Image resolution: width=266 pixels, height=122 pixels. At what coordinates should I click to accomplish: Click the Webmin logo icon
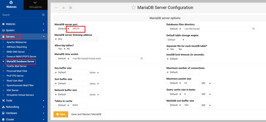[x=11, y=3]
